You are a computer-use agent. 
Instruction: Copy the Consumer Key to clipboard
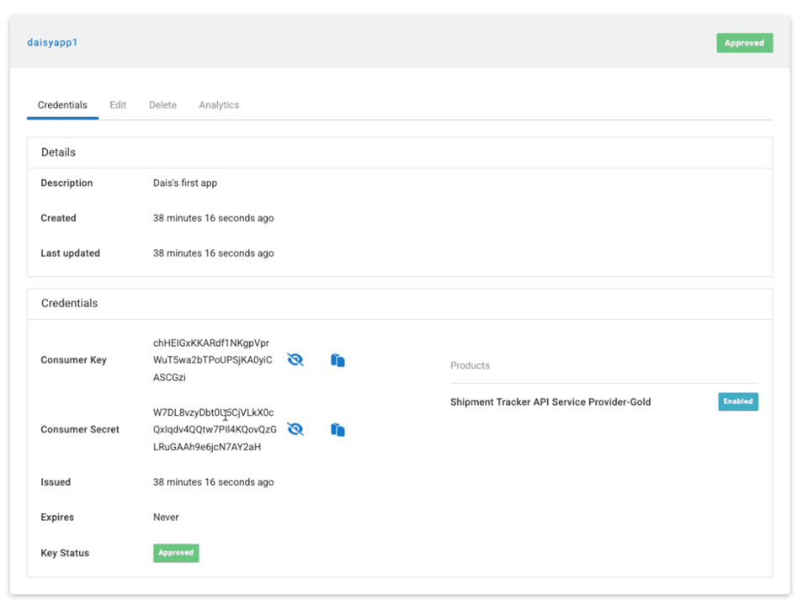click(338, 360)
